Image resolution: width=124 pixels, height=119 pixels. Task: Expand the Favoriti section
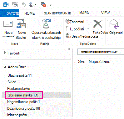tap(5, 53)
